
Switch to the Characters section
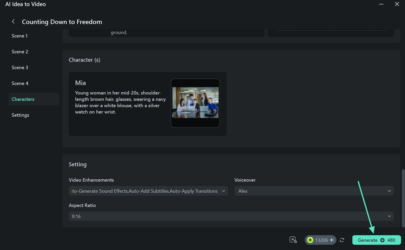click(x=23, y=99)
